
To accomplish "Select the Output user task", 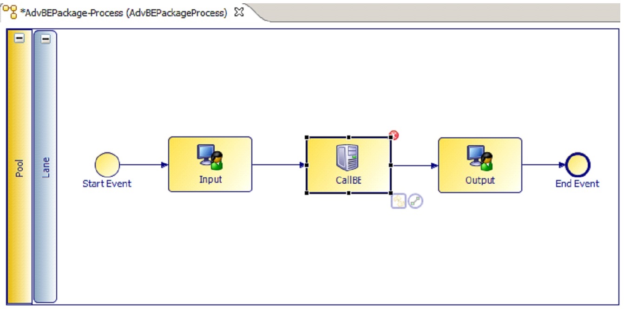I will [x=480, y=165].
